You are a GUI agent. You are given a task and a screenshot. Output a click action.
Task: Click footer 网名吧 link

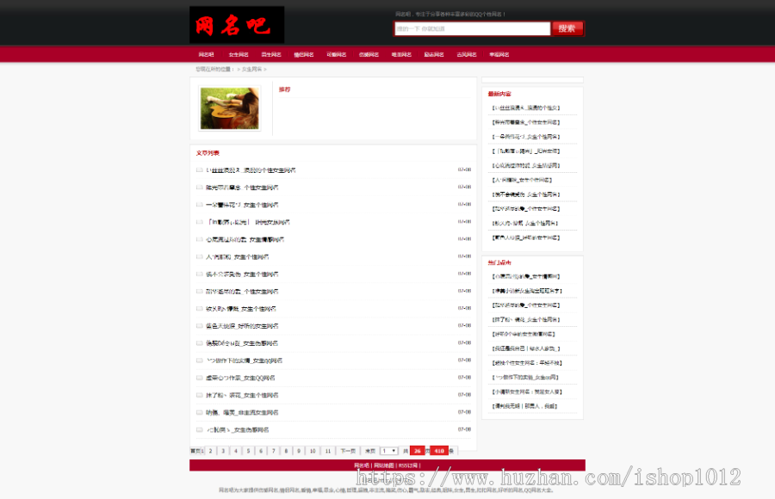(x=362, y=465)
